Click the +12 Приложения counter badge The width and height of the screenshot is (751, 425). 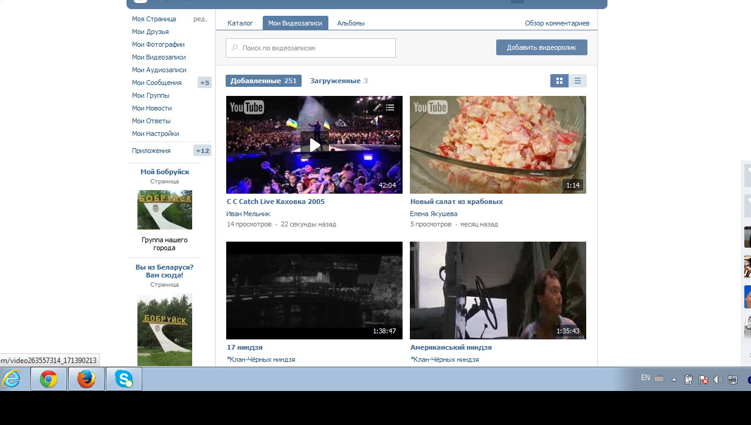pyautogui.click(x=202, y=151)
